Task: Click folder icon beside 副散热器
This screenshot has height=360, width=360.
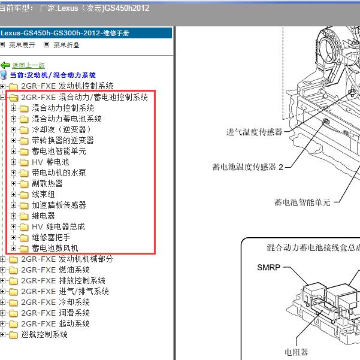Action: tap(24, 184)
